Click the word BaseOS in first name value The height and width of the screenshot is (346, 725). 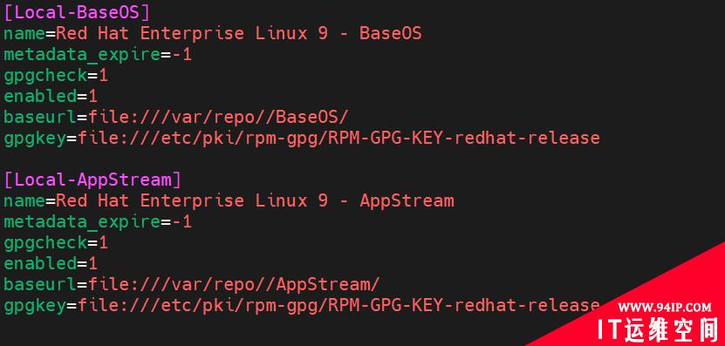click(391, 34)
